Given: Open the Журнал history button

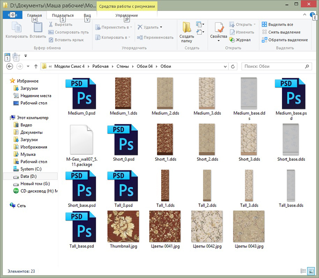Looking at the screenshot, I should [x=240, y=40].
